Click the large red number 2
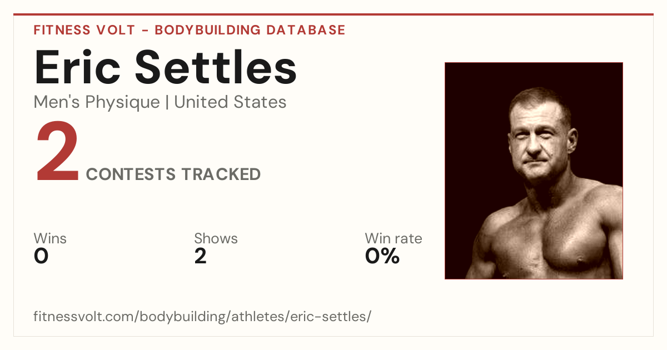The height and width of the screenshot is (350, 667). pos(57,153)
